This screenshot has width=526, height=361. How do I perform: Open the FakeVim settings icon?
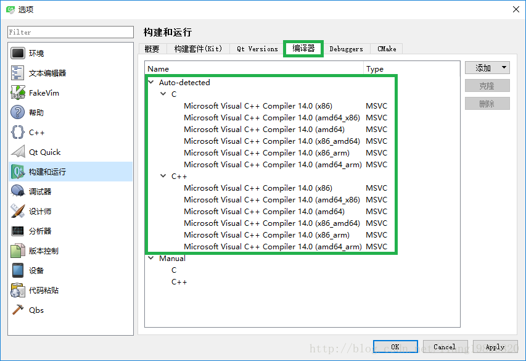click(x=18, y=93)
